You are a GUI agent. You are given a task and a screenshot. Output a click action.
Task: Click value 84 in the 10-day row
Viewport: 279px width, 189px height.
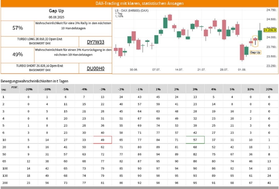158,140
